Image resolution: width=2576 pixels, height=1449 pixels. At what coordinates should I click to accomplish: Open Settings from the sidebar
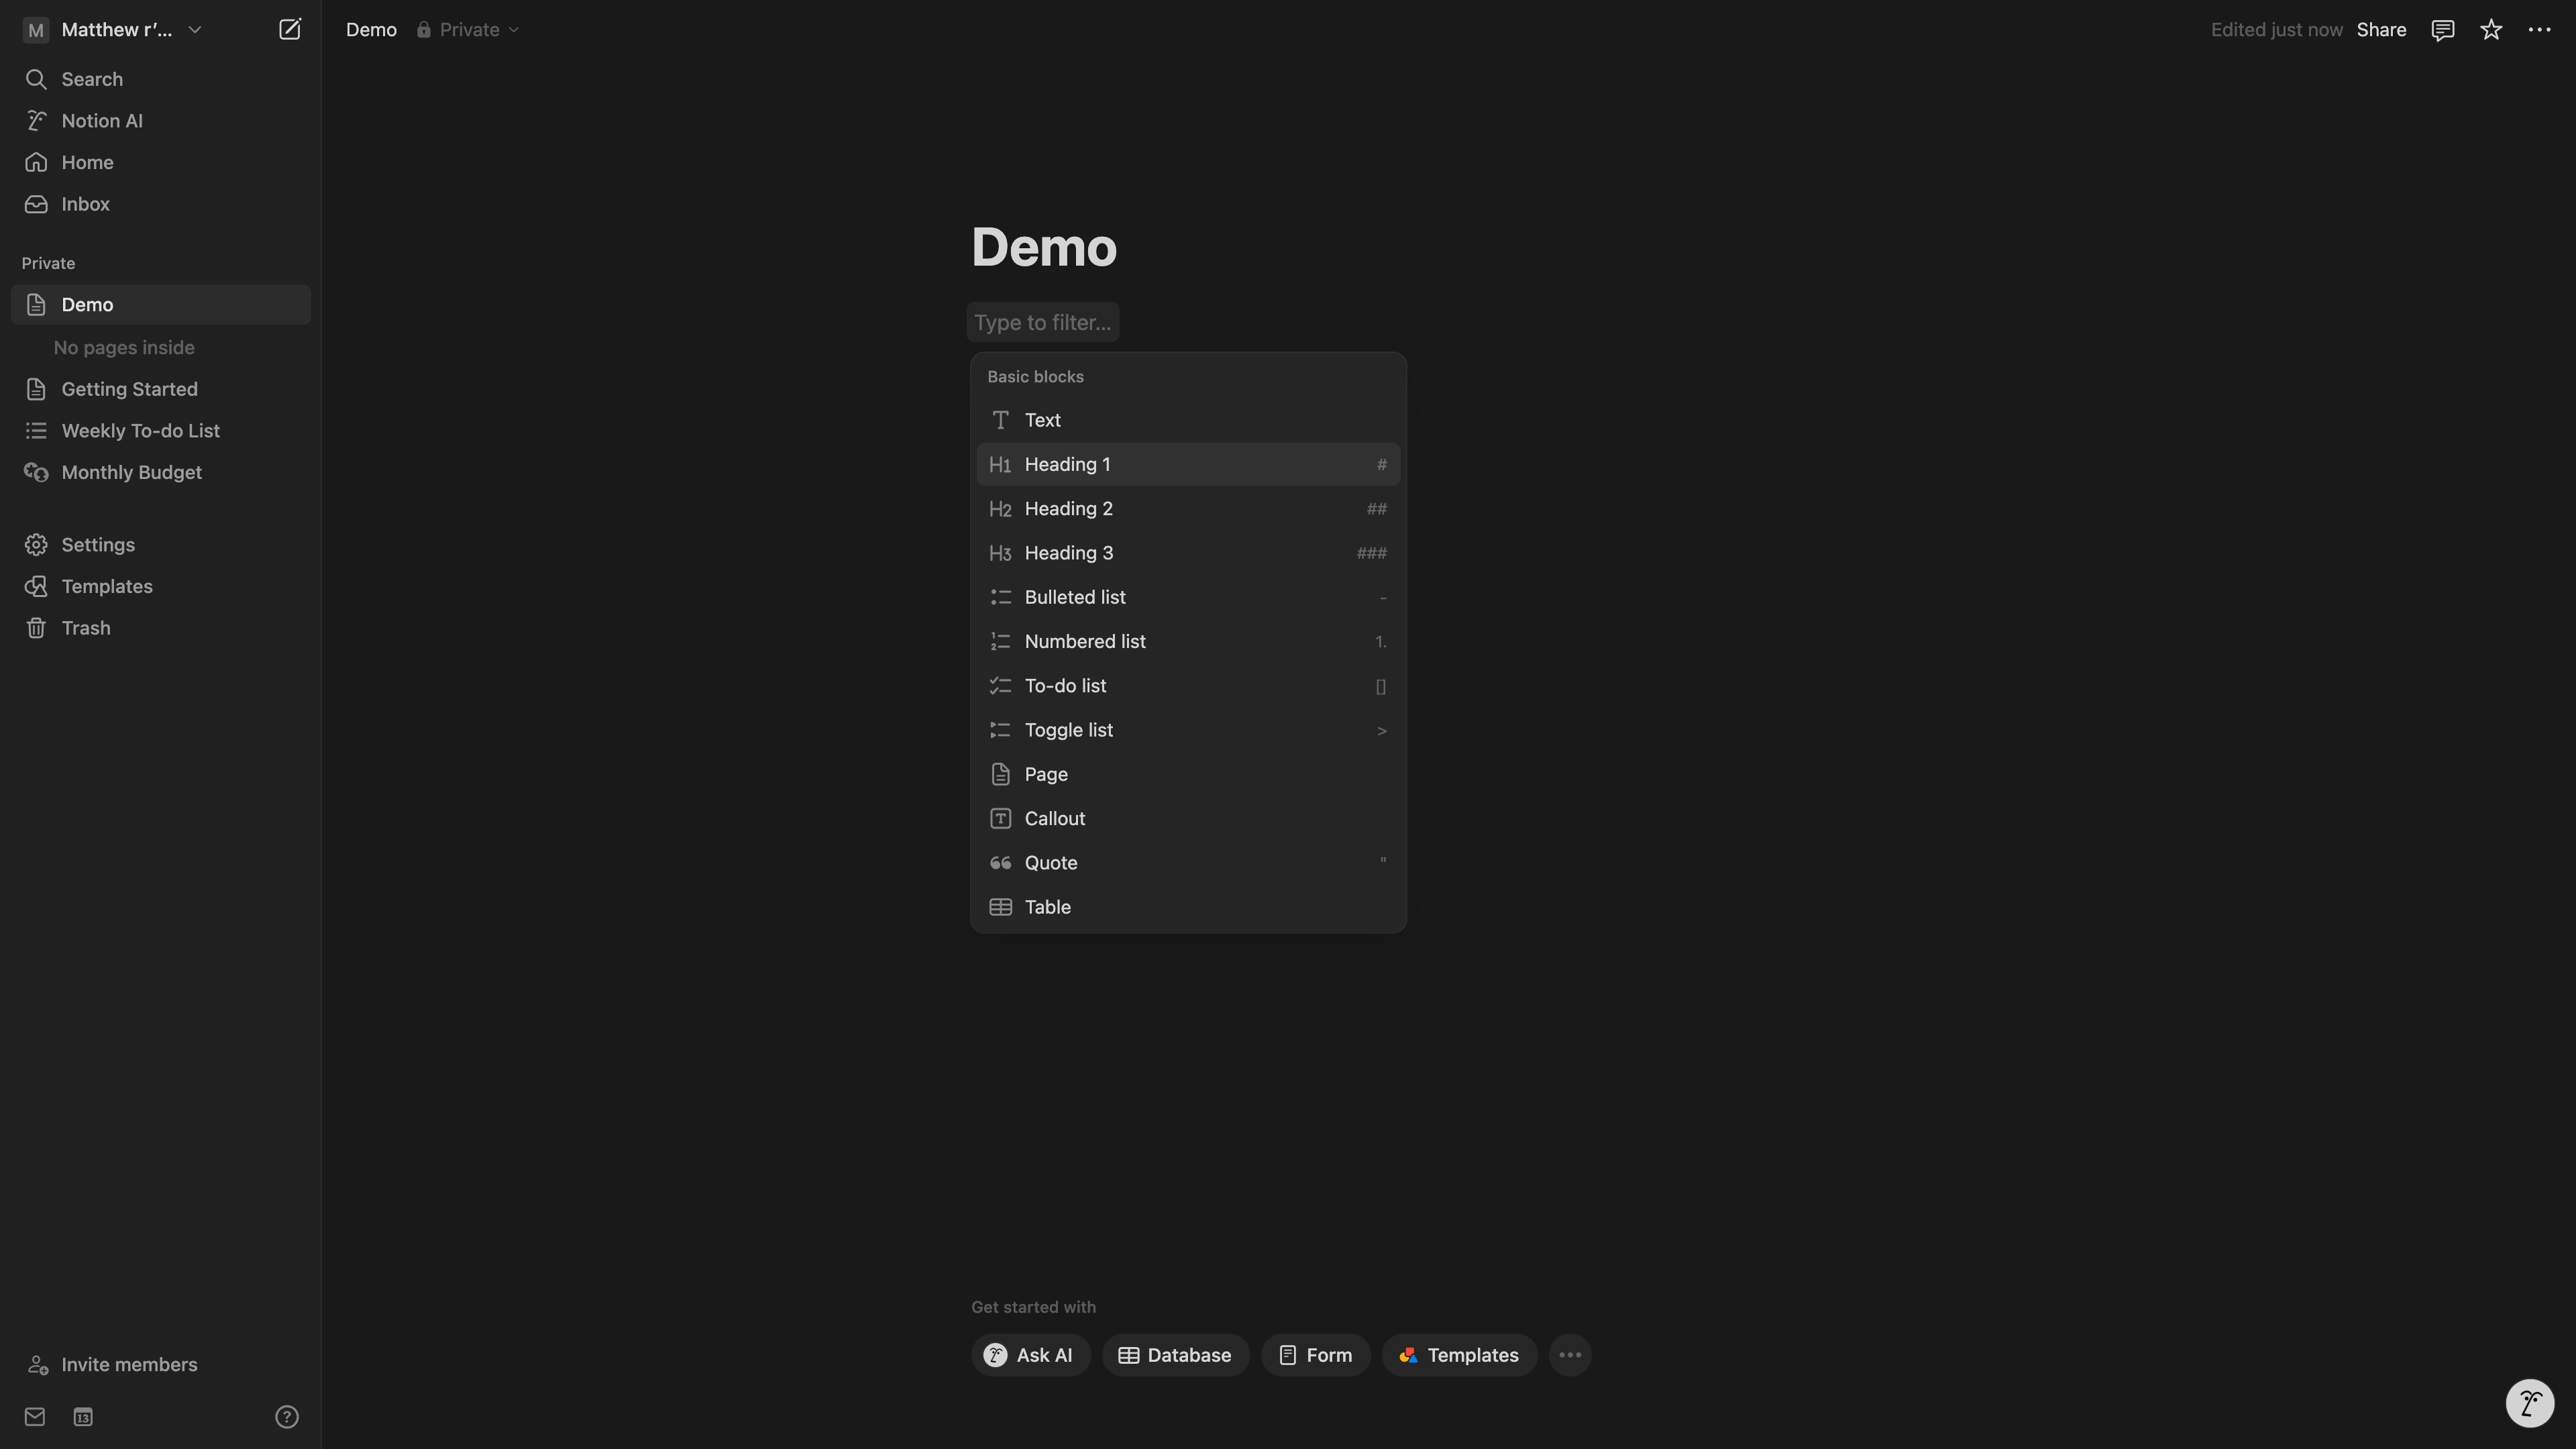pyautogui.click(x=160, y=545)
